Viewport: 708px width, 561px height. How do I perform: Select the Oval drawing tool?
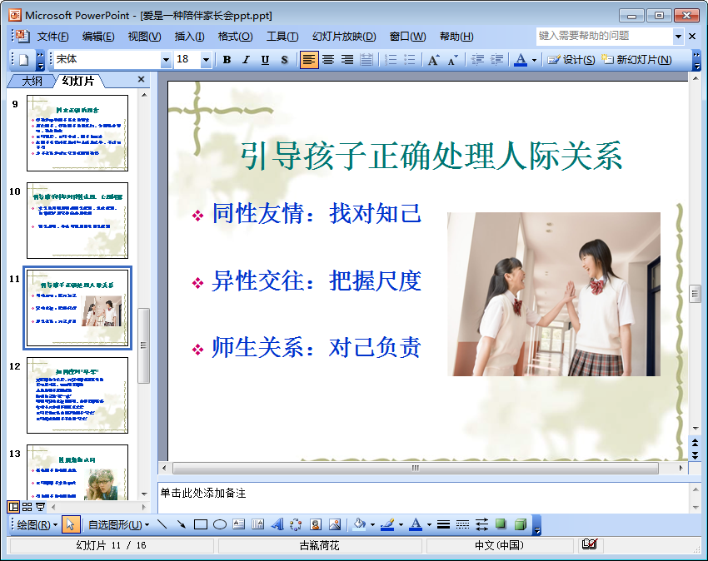(x=219, y=524)
